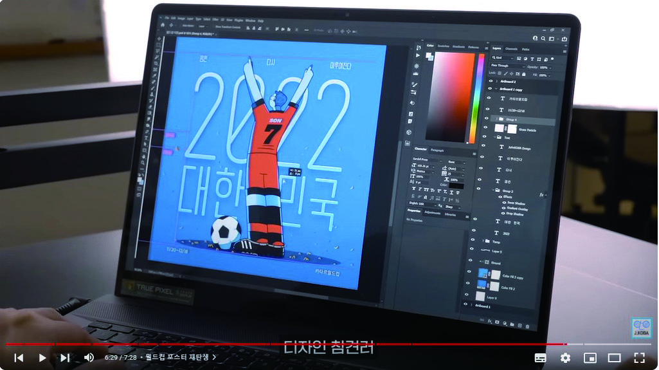
Task: Play the YouTube video
Action: tap(42, 357)
